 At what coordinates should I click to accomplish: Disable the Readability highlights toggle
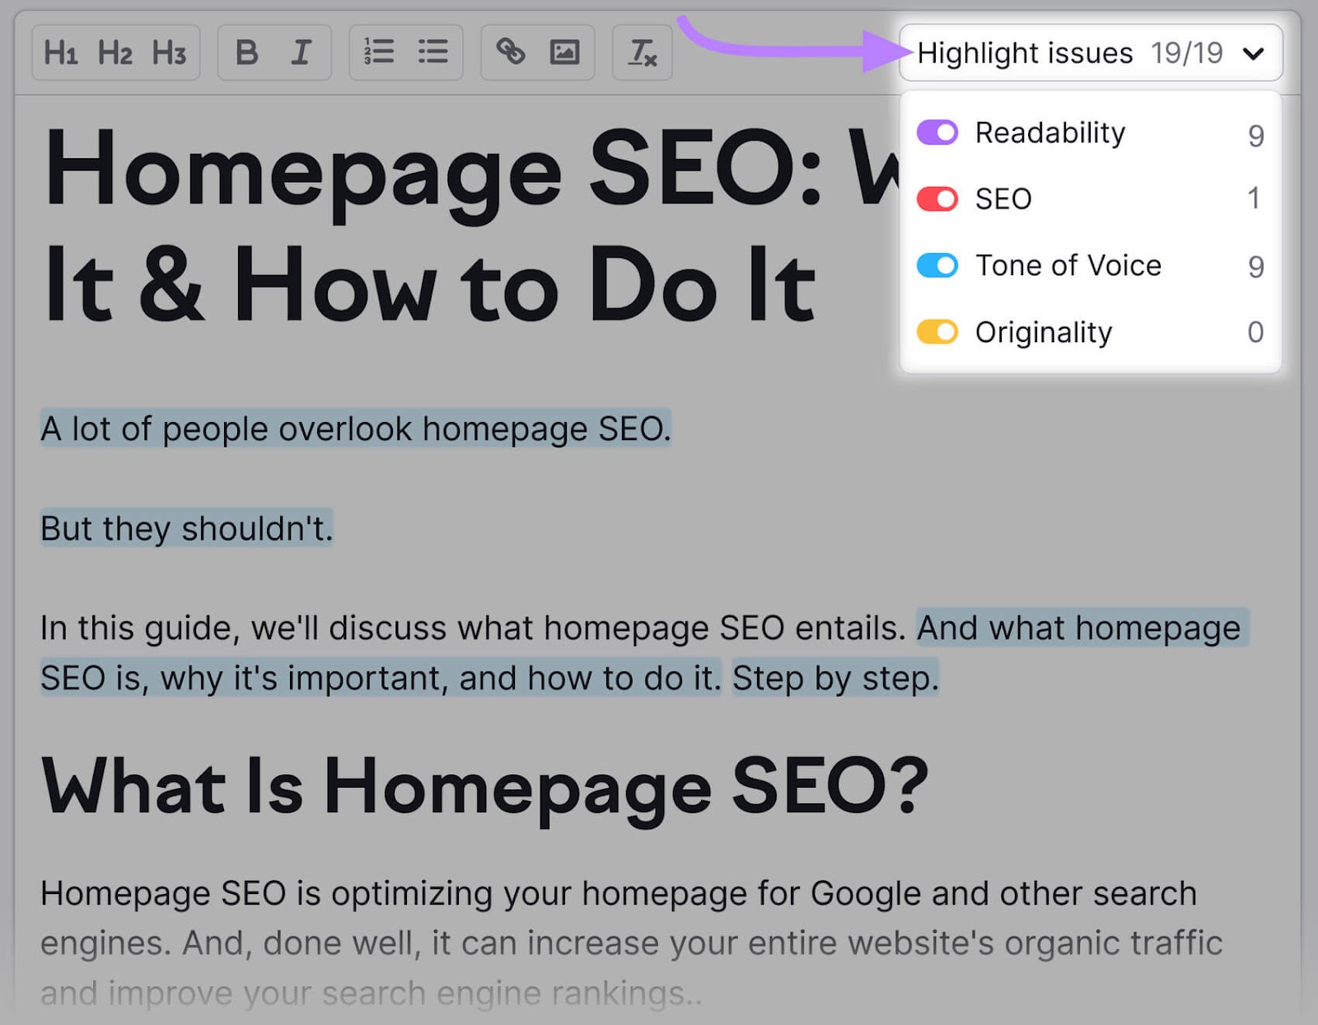937,132
